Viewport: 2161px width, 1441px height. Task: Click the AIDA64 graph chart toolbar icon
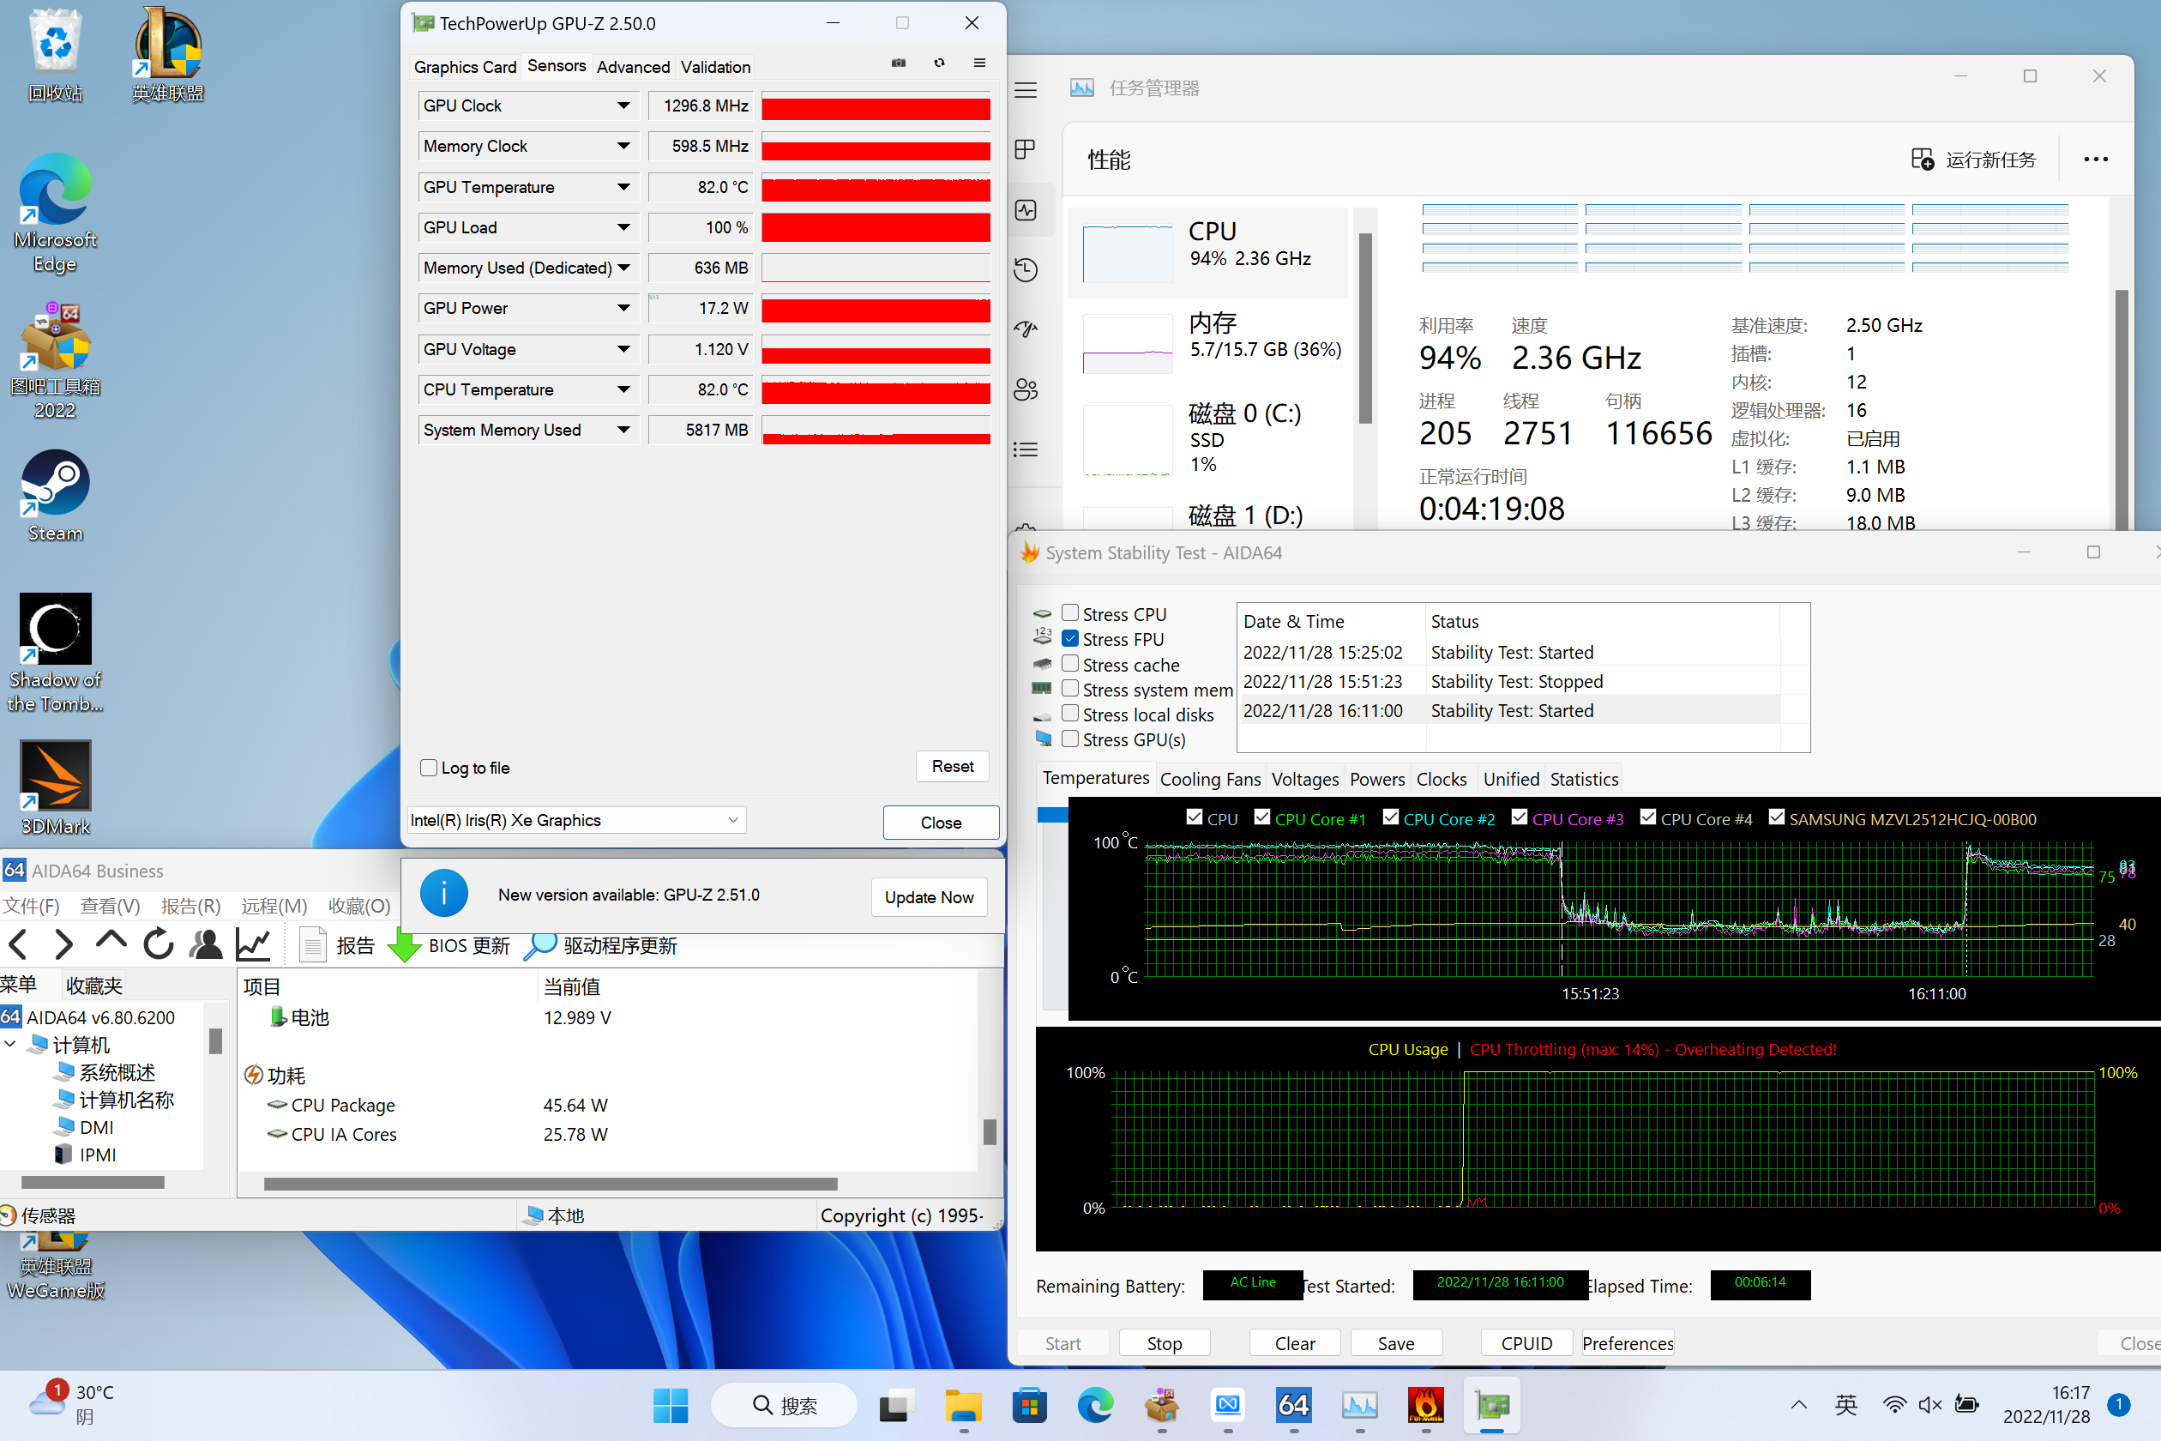coord(253,944)
